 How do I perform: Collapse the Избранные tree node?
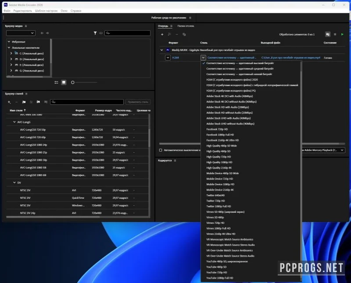9,42
